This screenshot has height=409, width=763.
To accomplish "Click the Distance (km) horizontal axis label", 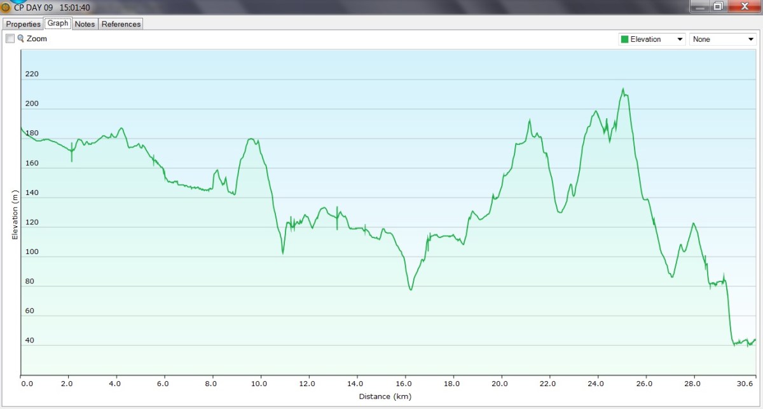I will coord(385,397).
